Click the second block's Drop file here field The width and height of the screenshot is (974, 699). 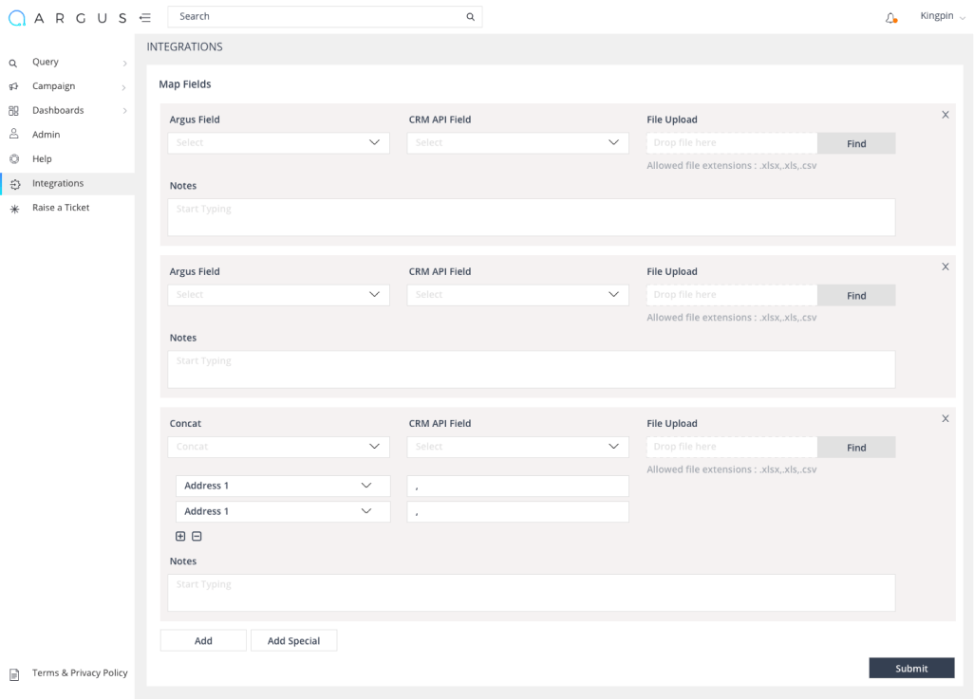[x=732, y=296]
